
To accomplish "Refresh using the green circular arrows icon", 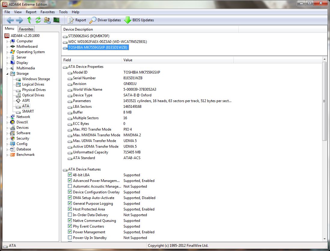I will [38, 20].
